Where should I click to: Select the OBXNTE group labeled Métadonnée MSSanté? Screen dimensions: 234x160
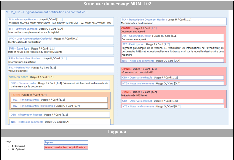coord(173,99)
